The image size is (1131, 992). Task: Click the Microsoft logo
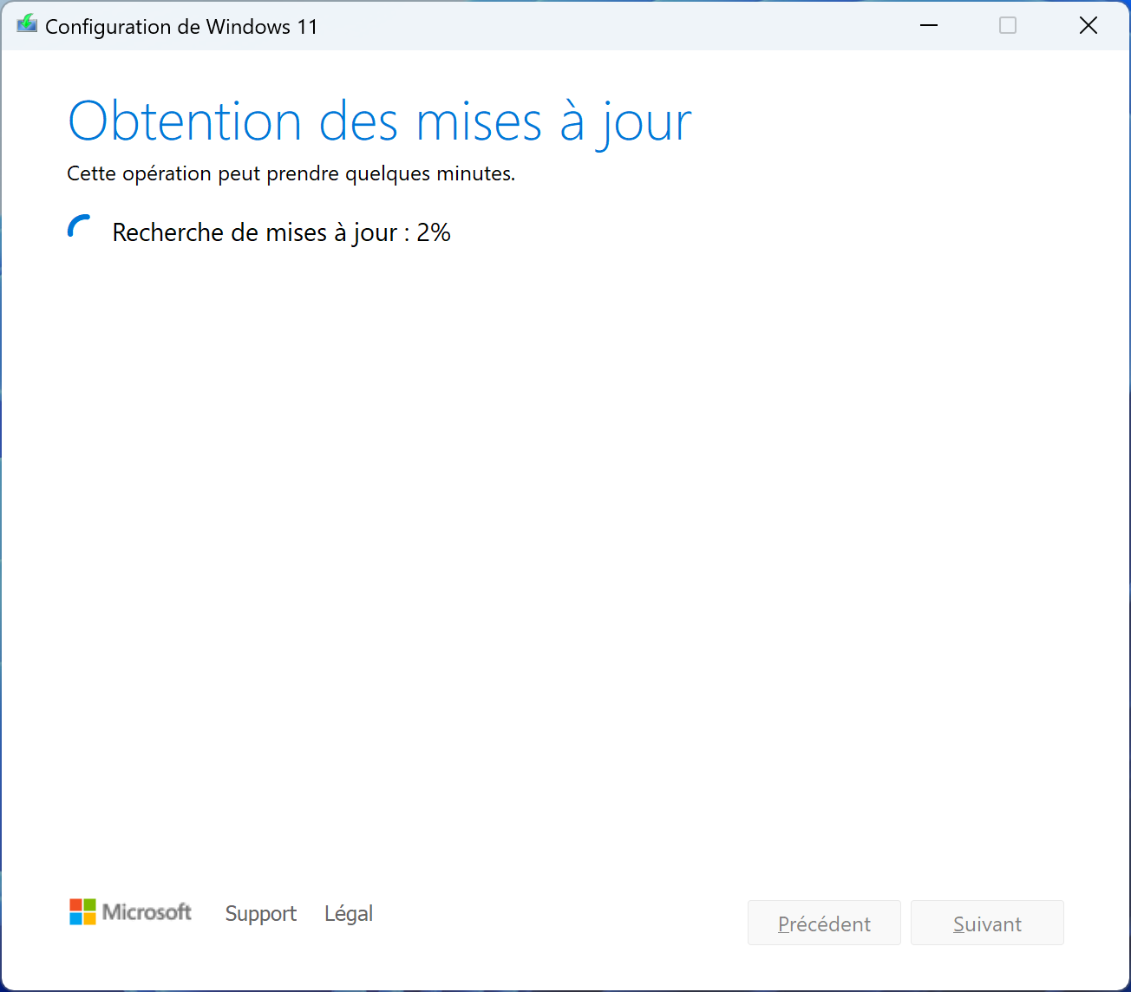click(x=130, y=912)
